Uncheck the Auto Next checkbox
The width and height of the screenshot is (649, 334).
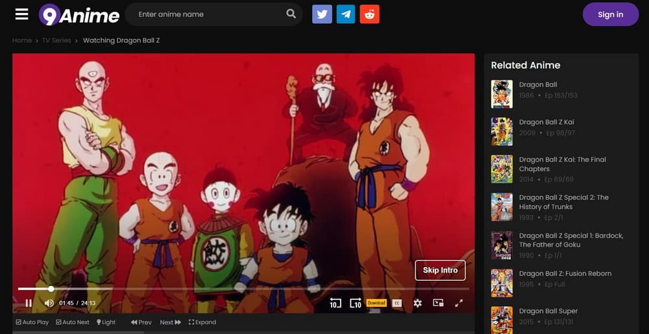(58, 322)
